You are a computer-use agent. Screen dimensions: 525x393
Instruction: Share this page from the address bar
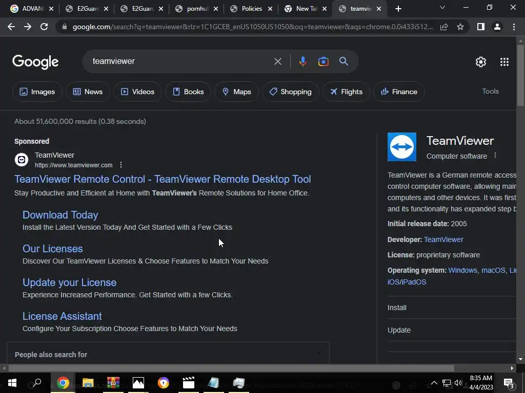click(444, 27)
